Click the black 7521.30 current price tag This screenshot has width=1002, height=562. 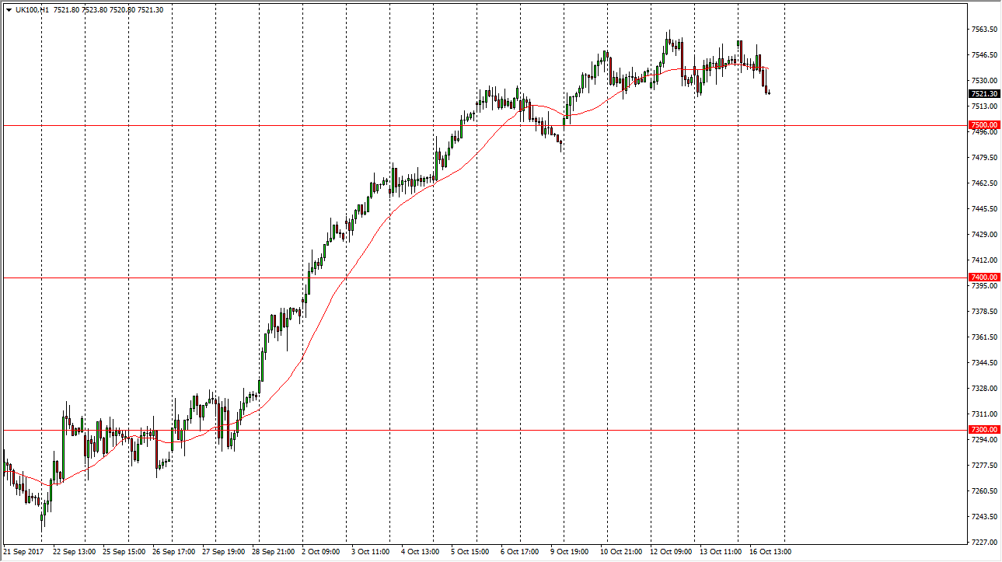(x=983, y=94)
